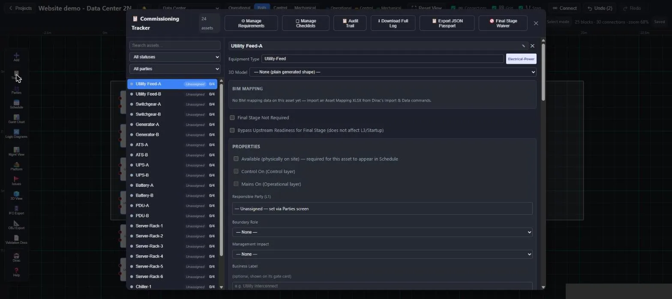The image size is (672, 299).
Task: Click the Manage Checklists button
Action: (x=306, y=23)
